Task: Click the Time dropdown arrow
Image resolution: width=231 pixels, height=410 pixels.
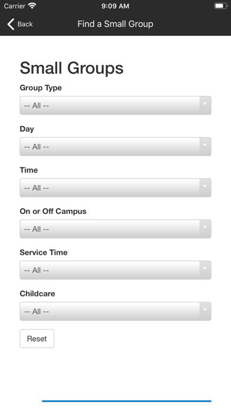Action: (205, 187)
